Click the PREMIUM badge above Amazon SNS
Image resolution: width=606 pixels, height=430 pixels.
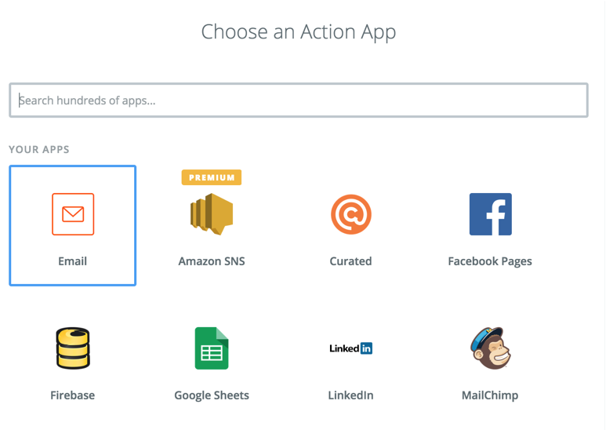click(212, 177)
